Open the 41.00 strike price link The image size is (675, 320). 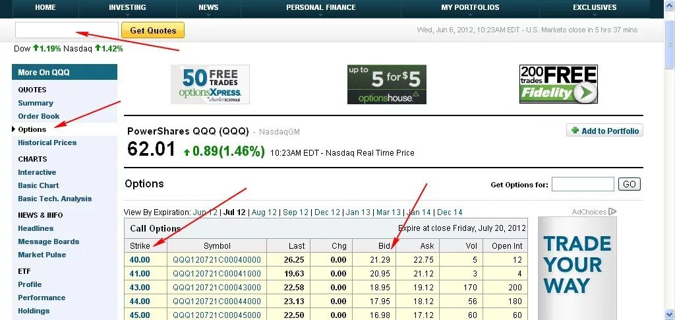click(140, 274)
